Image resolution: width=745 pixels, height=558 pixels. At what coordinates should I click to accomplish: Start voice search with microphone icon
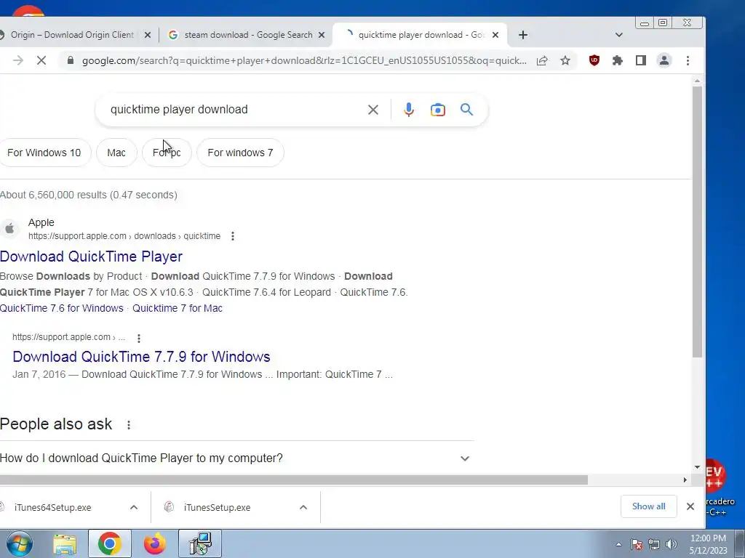409,110
